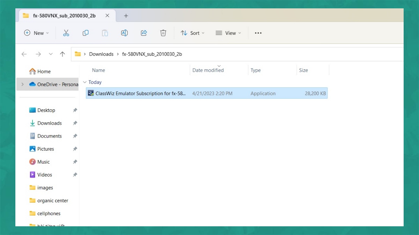Click fx-580VNX_sub_2010030_2b in address breadcrumb
This screenshot has height=235, width=419.
tap(152, 54)
